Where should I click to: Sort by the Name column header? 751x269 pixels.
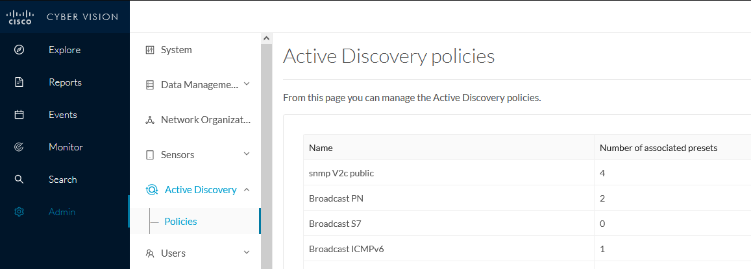pyautogui.click(x=321, y=148)
